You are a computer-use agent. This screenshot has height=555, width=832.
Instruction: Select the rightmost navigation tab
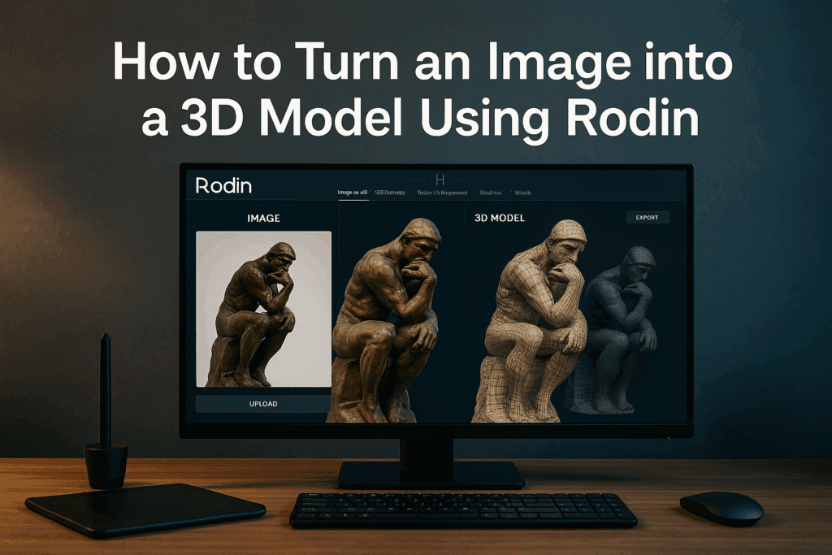click(x=524, y=193)
